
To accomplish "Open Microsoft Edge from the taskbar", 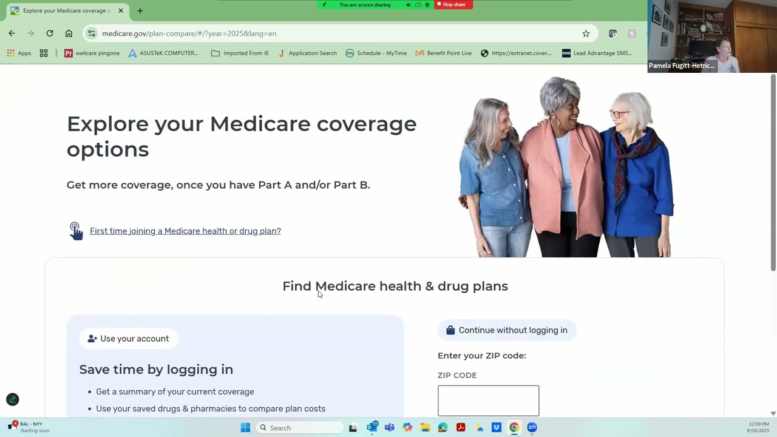I will pyautogui.click(x=443, y=428).
